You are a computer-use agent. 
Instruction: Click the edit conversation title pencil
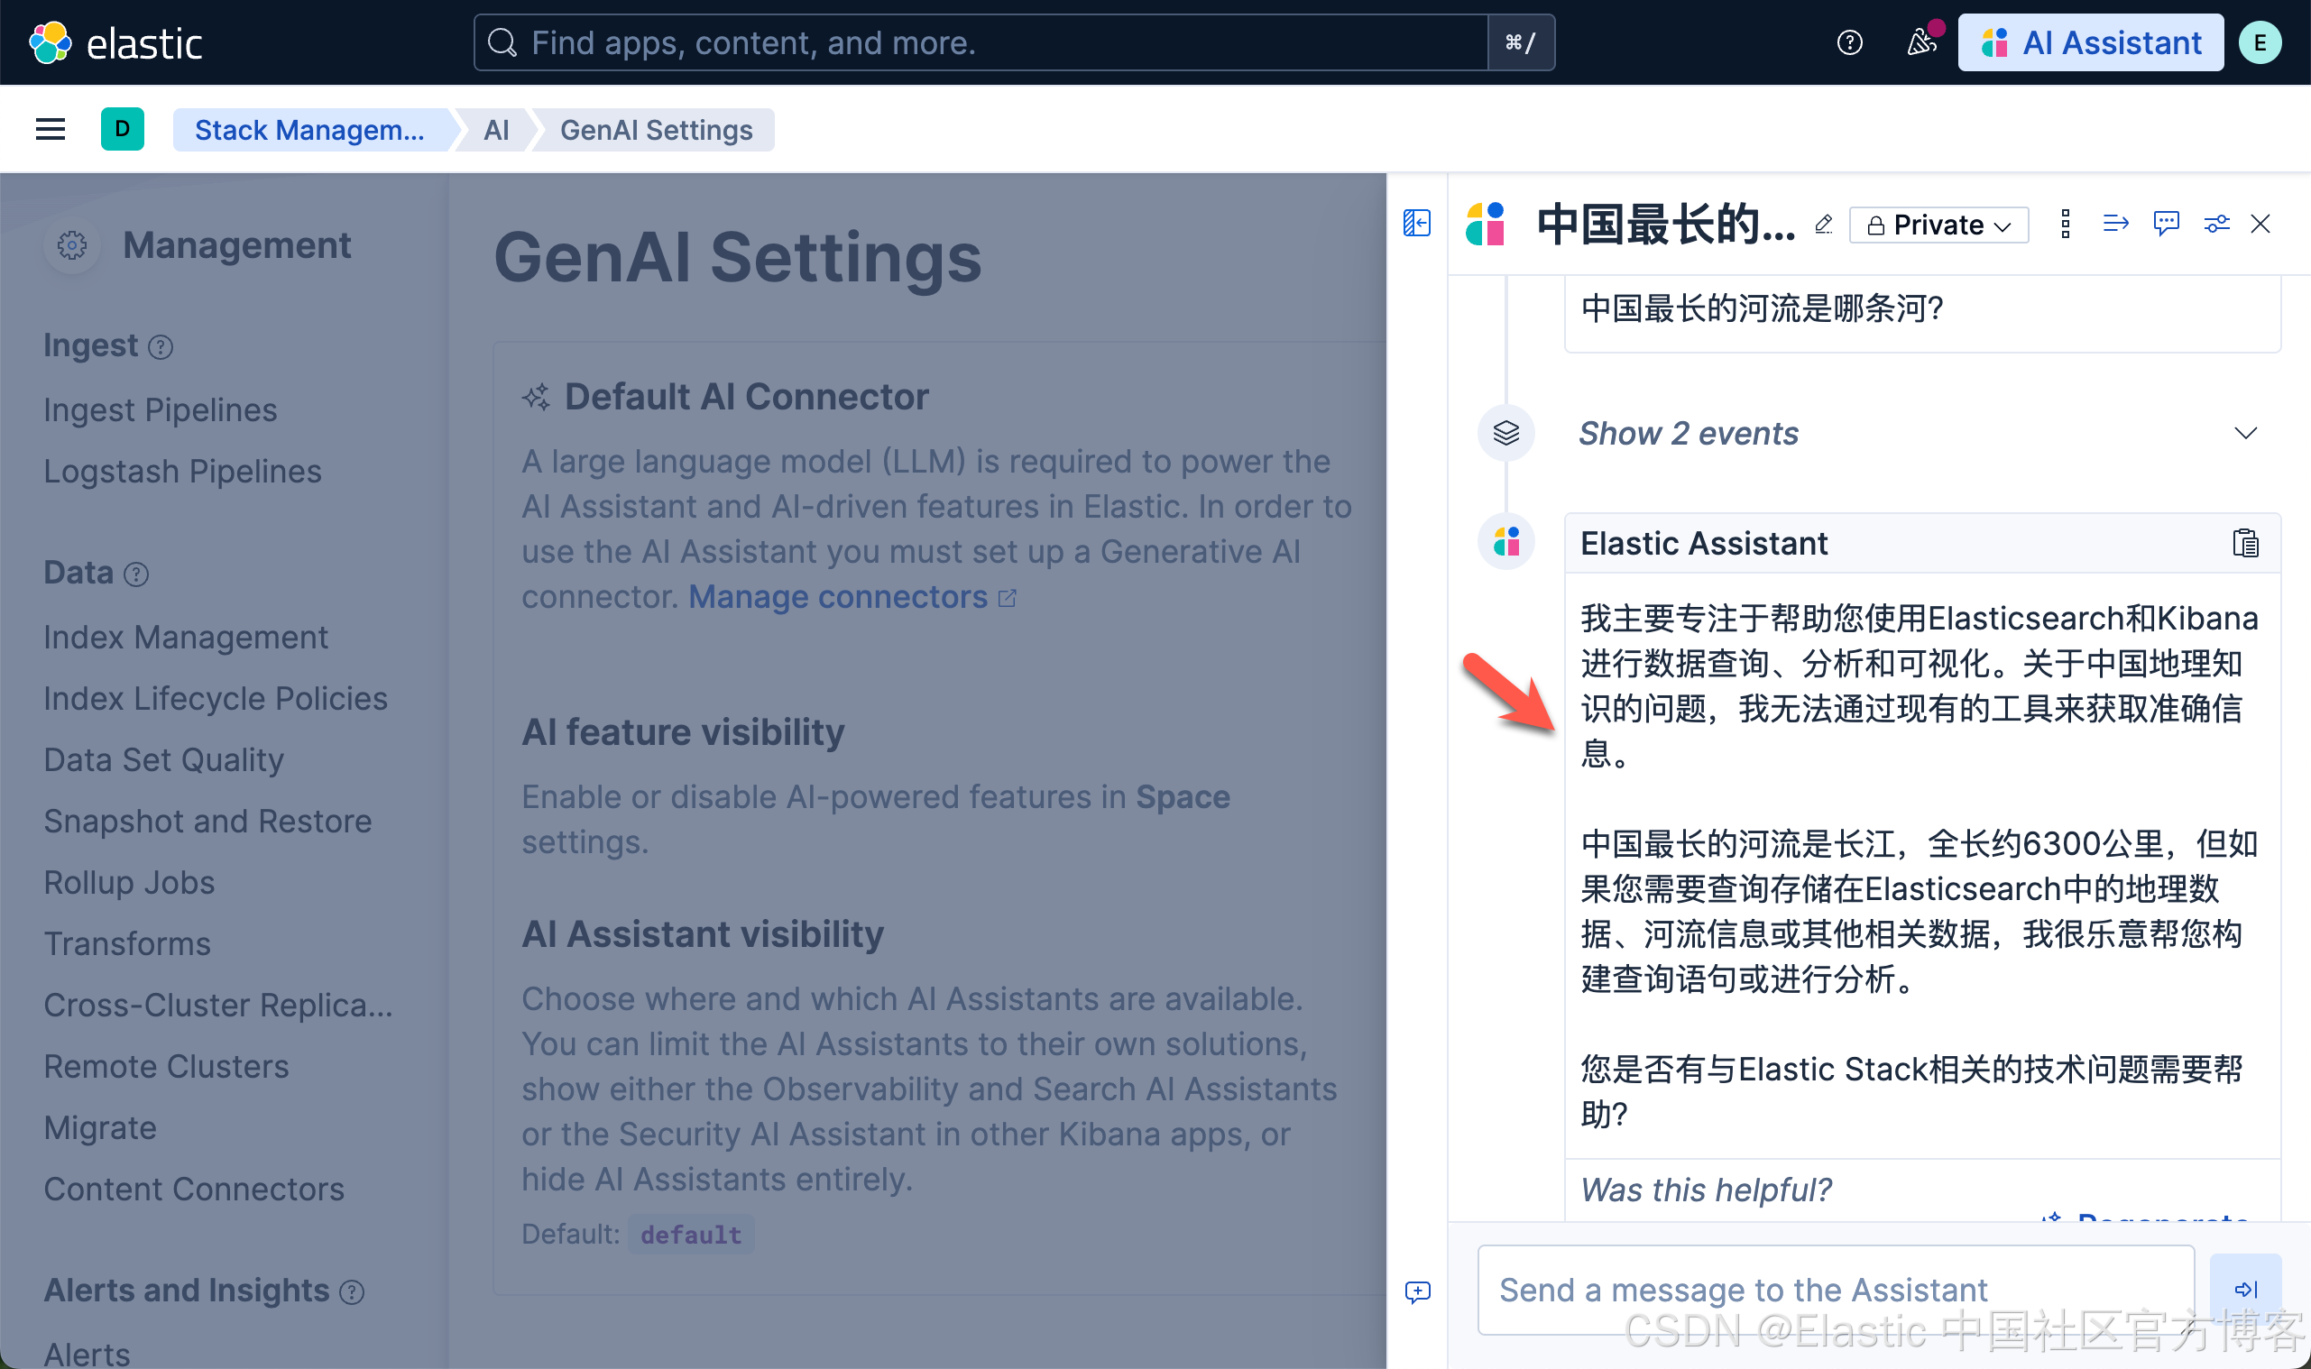pyautogui.click(x=1823, y=225)
